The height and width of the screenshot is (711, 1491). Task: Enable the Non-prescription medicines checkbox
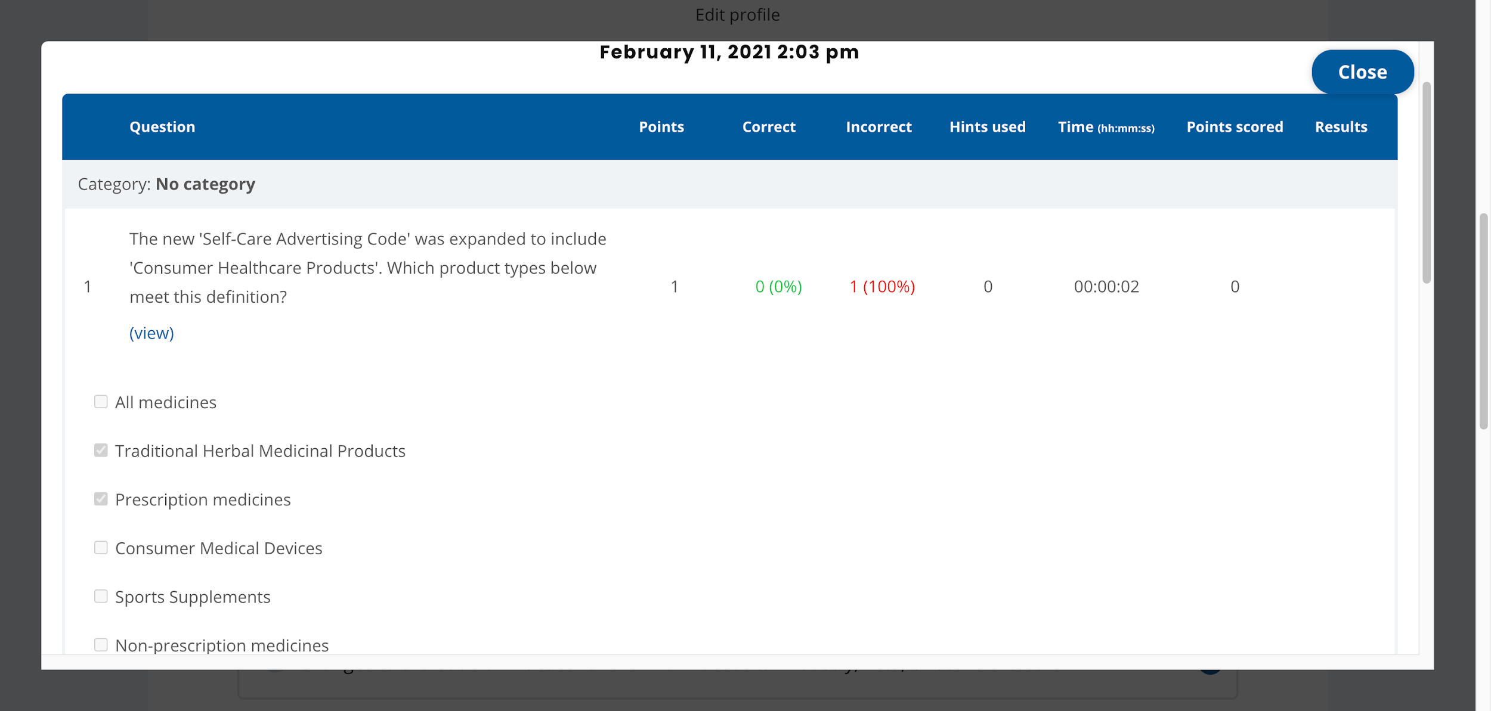[101, 645]
